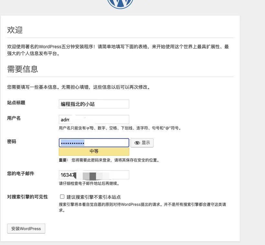Click the 用户名 label
The height and width of the screenshot is (245, 265).
pos(14,118)
